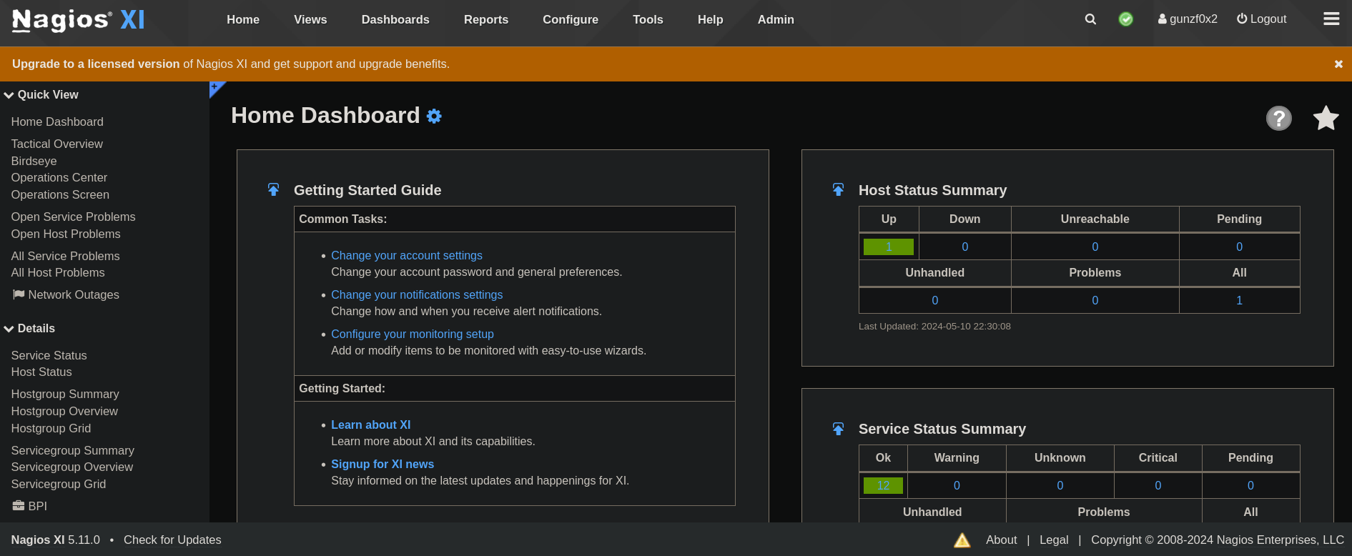Open the Dashboards menu
Screen dimensions: 1352x556
tap(395, 19)
